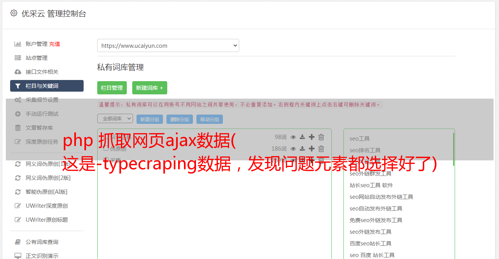
Task: Click the 优采云 管理控制台 header title
Action: (54, 14)
